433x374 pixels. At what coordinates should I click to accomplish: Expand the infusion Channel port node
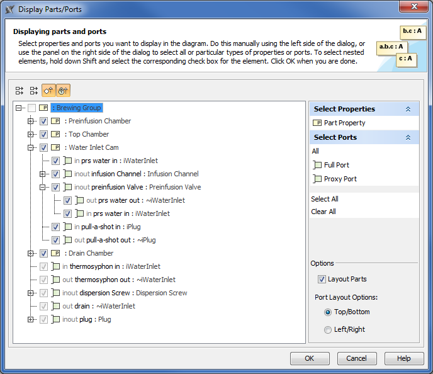click(42, 174)
